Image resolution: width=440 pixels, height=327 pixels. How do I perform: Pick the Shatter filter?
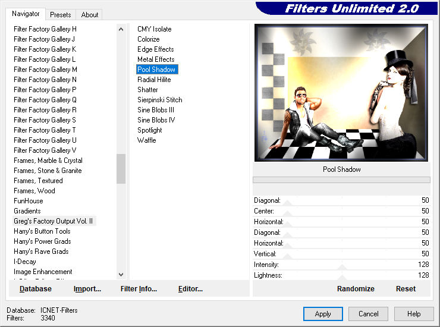(x=147, y=90)
